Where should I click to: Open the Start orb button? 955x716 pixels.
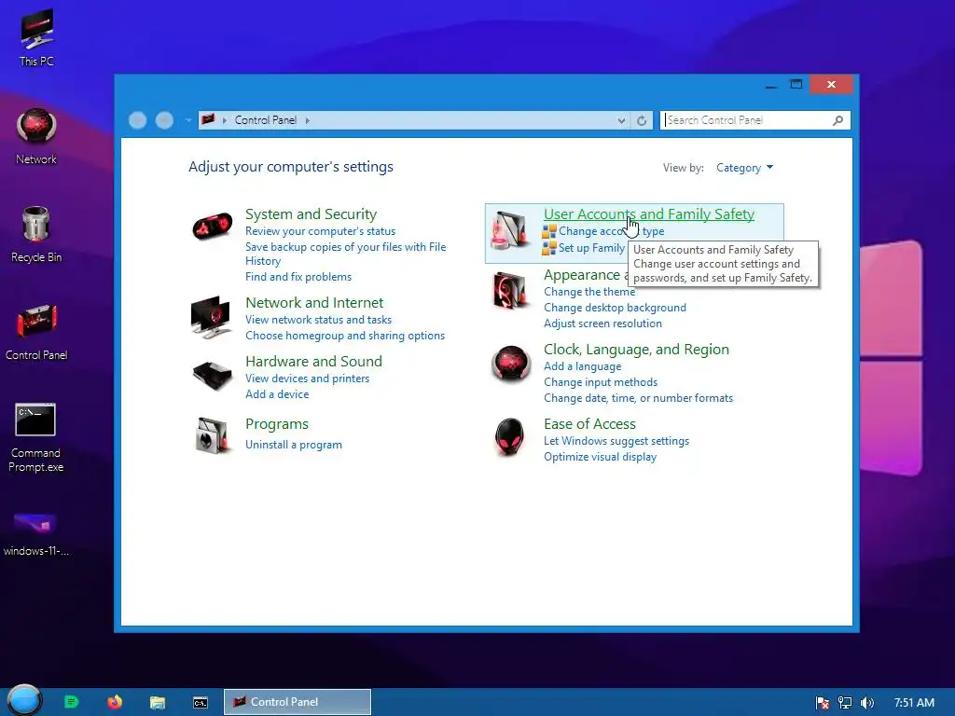[x=24, y=701]
